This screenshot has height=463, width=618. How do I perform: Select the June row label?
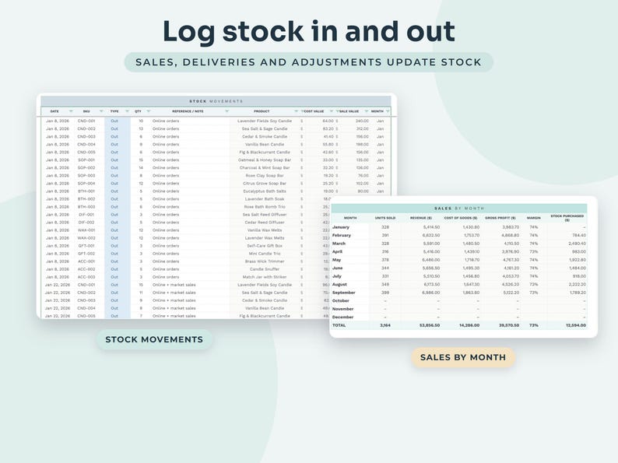coord(337,268)
